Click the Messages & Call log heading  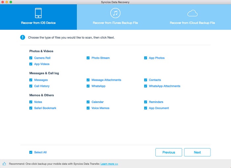point(44,73)
